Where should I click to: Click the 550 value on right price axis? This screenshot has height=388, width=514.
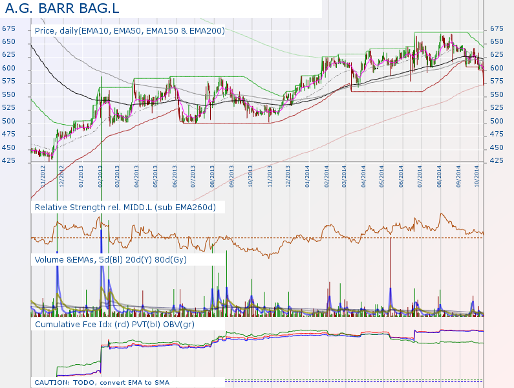pos(497,95)
